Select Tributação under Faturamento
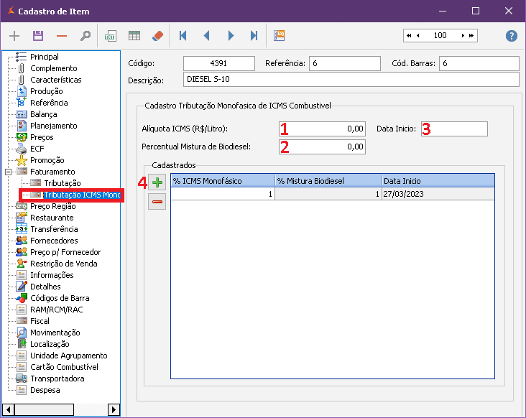 (x=63, y=183)
